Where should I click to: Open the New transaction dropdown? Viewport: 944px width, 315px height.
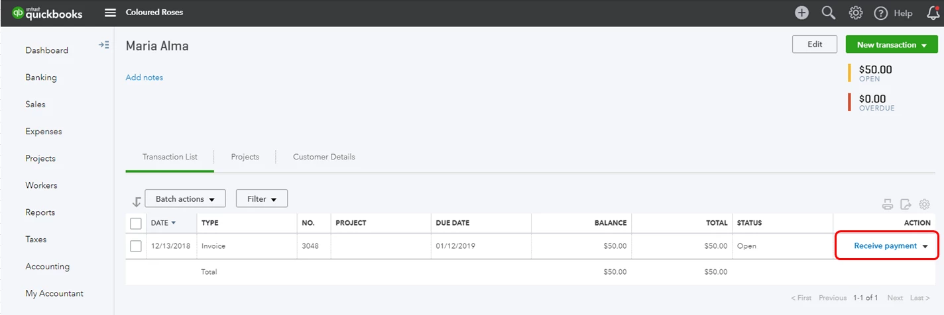pos(892,45)
